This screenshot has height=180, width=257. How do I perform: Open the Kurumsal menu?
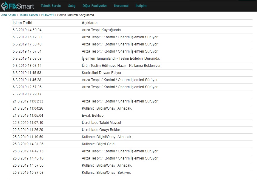click(x=121, y=6)
